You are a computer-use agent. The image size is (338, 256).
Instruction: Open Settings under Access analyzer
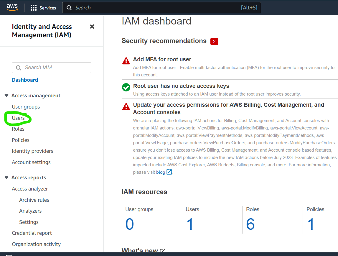click(29, 222)
